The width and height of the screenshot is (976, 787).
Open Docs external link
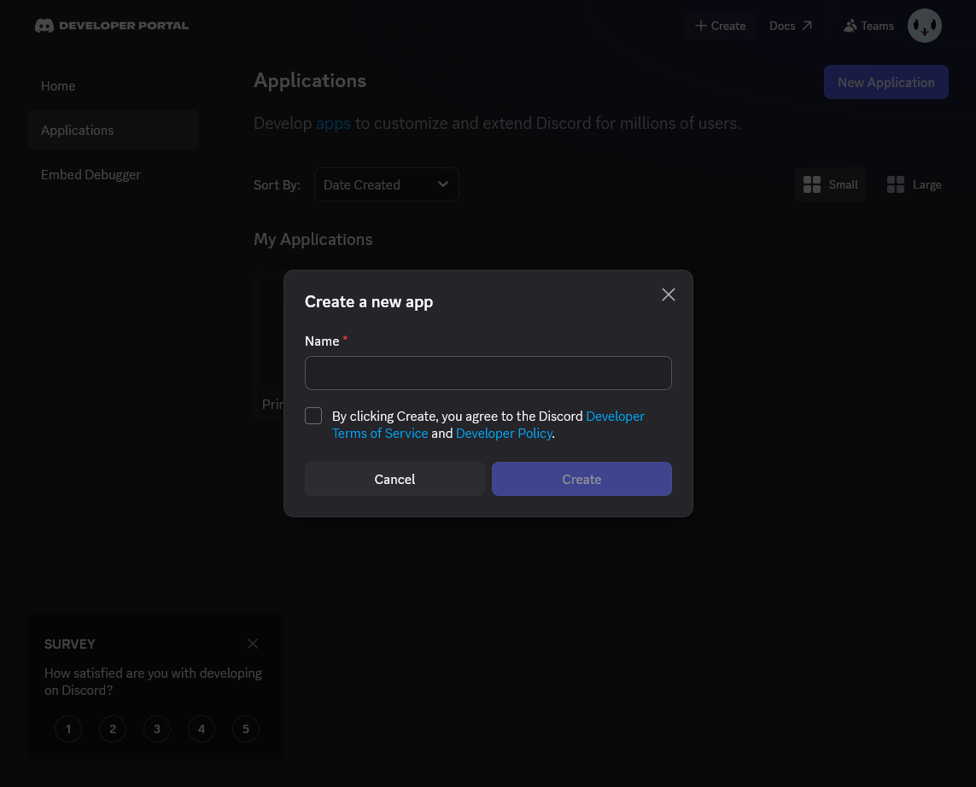[x=790, y=26]
